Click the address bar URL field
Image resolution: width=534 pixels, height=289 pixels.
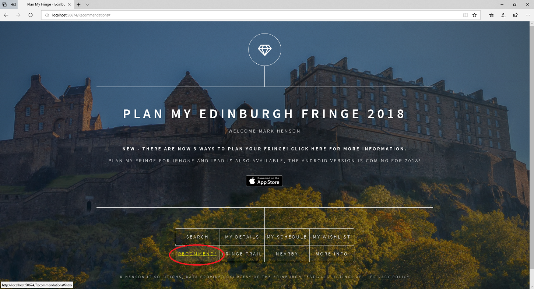[x=252, y=15]
